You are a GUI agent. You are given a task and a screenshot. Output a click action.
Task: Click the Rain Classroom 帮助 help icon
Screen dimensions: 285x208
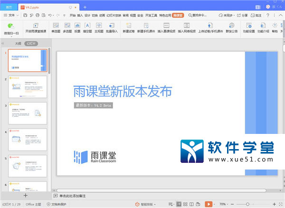pyautogui.click(x=275, y=28)
